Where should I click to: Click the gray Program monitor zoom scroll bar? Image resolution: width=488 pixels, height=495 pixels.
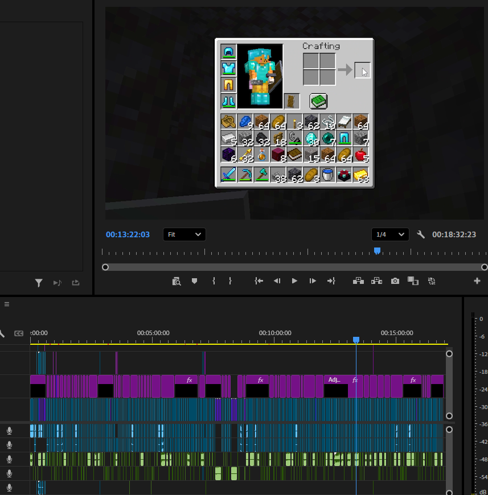click(x=295, y=267)
